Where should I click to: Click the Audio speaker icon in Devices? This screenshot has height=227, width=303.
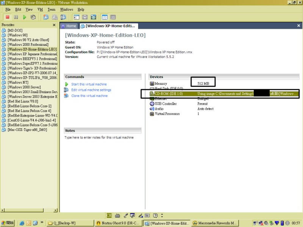coord(152,109)
